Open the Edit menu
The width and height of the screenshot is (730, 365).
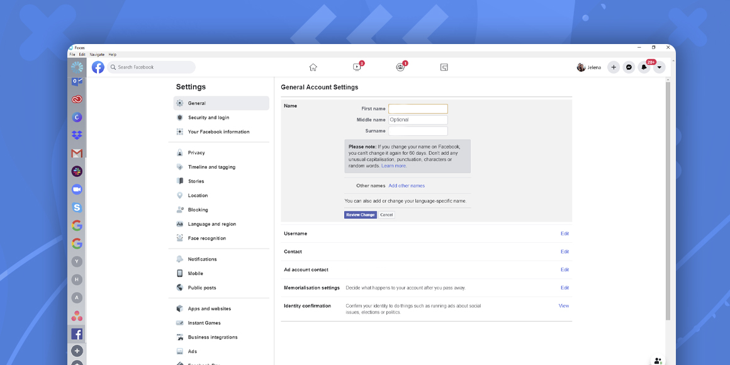[x=82, y=55]
